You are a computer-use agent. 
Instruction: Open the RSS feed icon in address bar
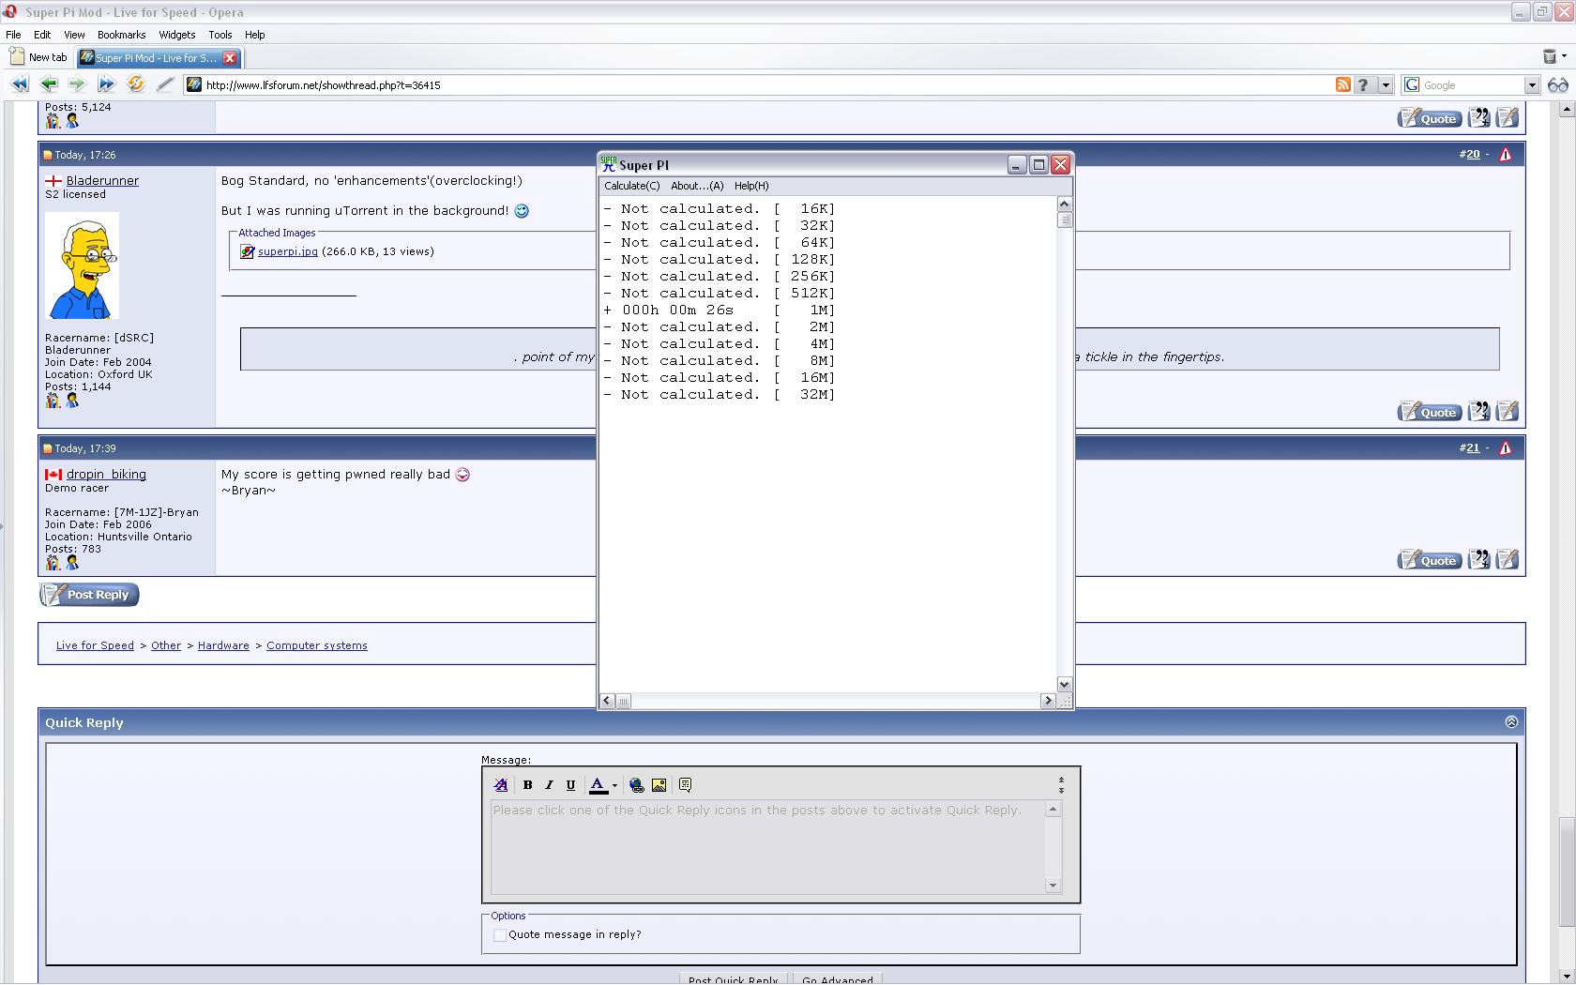1343,84
